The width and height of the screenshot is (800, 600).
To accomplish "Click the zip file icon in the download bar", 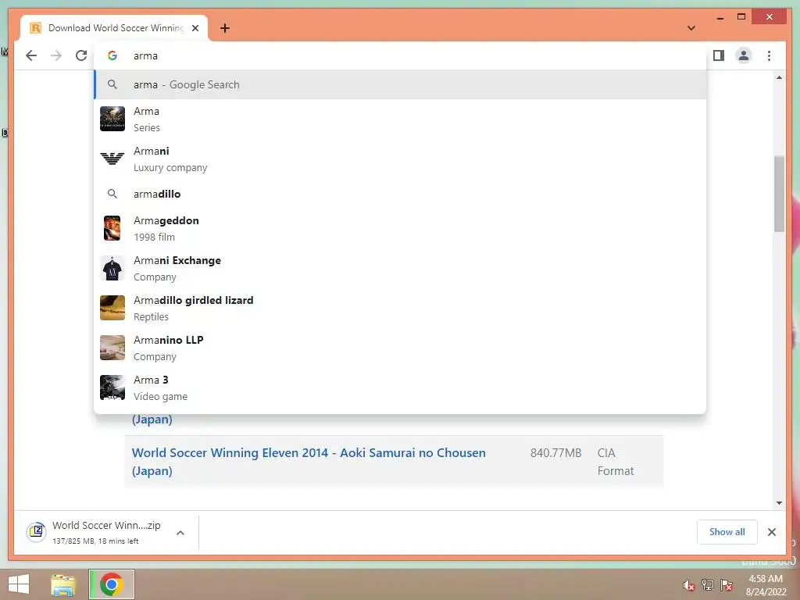I will (36, 532).
